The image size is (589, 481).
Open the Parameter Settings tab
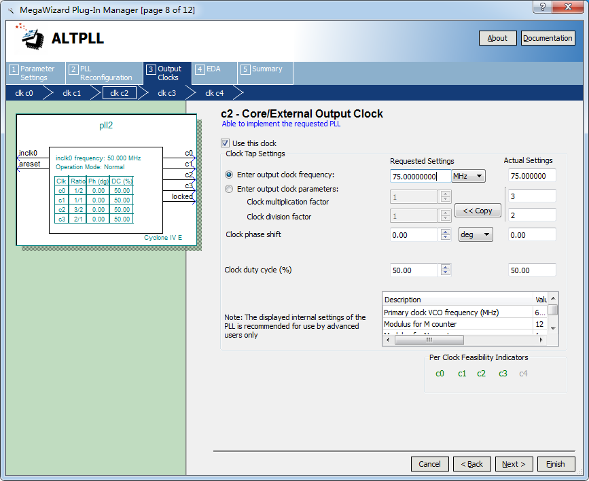click(x=36, y=73)
